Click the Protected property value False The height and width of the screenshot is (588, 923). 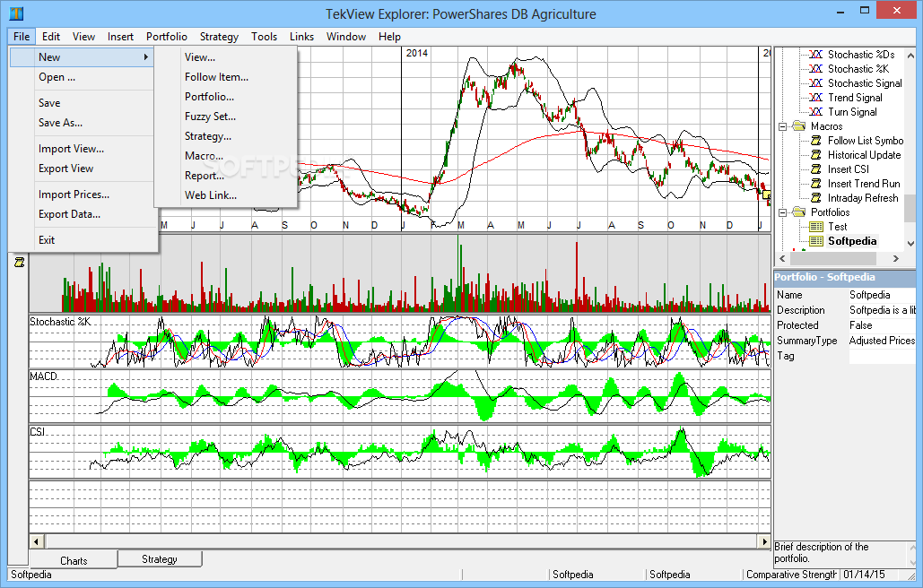(883, 325)
